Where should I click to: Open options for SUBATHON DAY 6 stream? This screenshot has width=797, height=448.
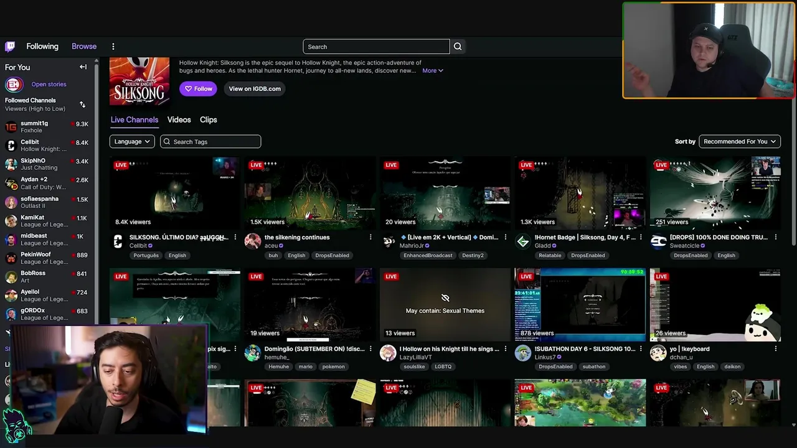point(640,349)
